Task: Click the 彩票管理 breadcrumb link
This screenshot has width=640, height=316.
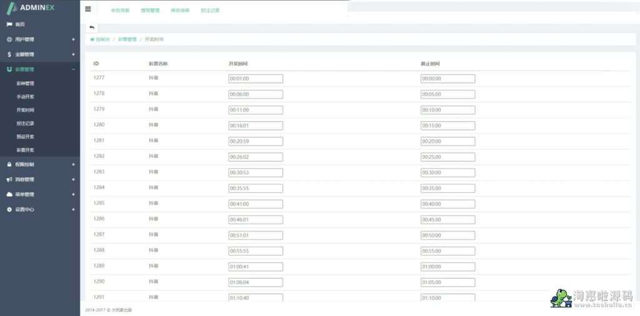Action: (x=127, y=39)
